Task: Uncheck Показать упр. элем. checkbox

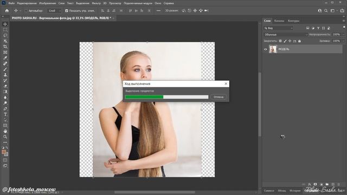Action: [67, 11]
